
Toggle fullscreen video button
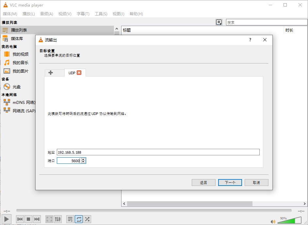pyautogui.click(x=49, y=219)
